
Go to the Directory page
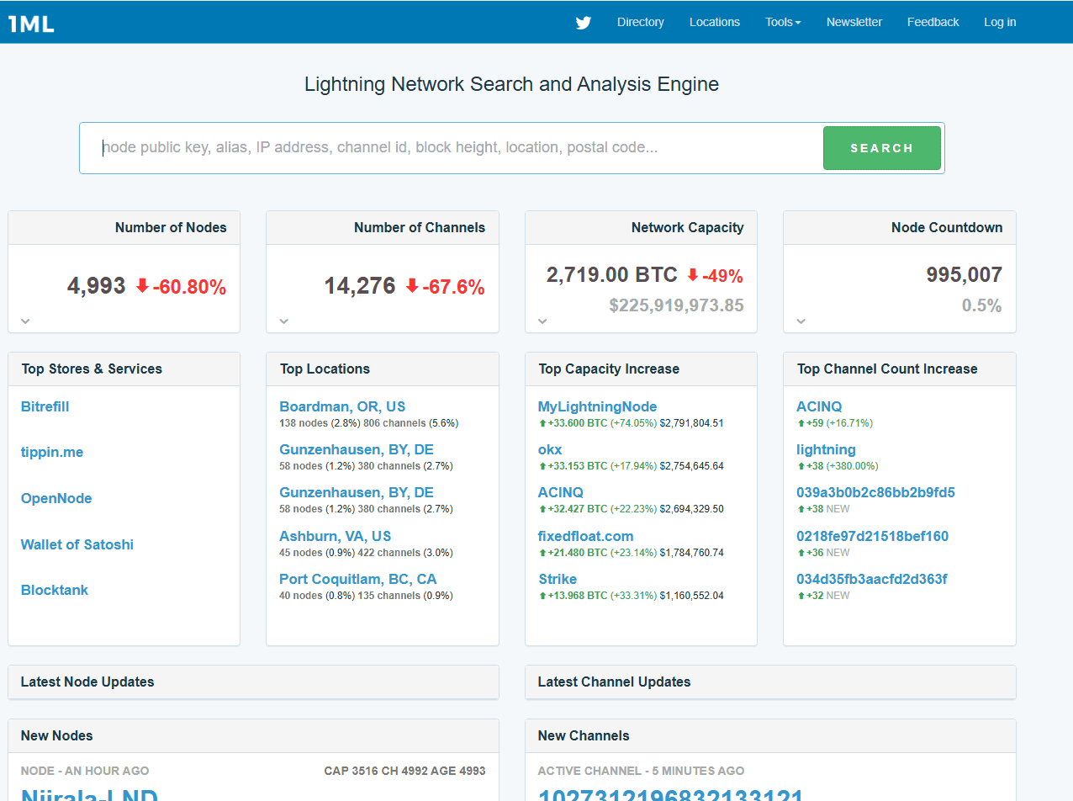pos(640,22)
